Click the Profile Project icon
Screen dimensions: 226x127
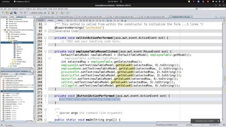[x=67, y=13]
